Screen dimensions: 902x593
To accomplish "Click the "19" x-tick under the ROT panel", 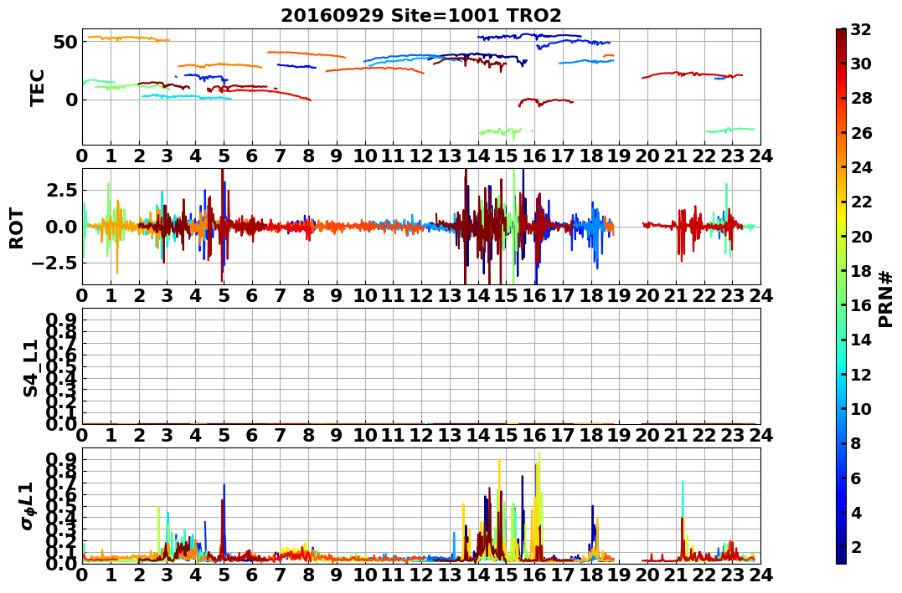I will click(620, 296).
